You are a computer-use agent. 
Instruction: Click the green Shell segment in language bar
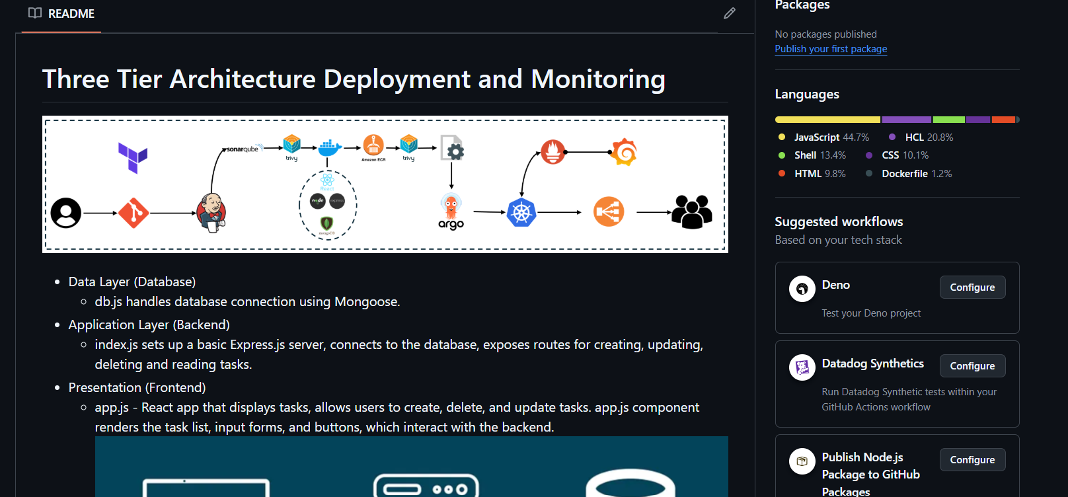click(x=948, y=120)
